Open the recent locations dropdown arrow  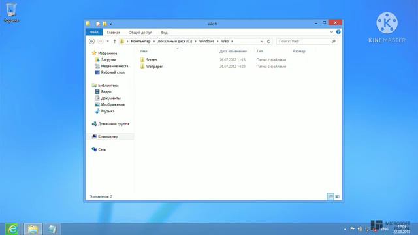[x=108, y=41]
